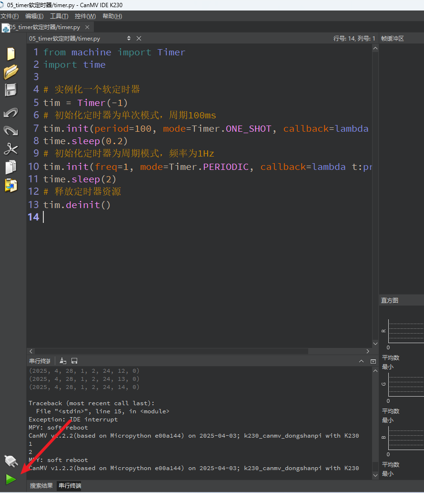The height and width of the screenshot is (493, 424).
Task: Click the terminal scrollbar down arrow
Action: (375, 475)
